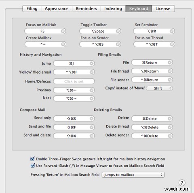The image size is (194, 193).
Task: Open the Indexing tab
Action: tap(113, 8)
